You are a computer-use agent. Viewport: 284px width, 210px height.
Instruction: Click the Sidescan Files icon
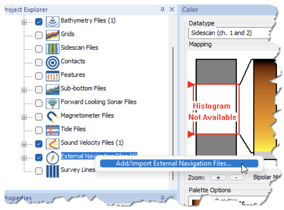pyautogui.click(x=52, y=49)
